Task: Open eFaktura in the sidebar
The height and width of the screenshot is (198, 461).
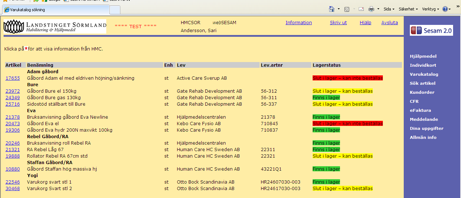Action: (x=420, y=110)
